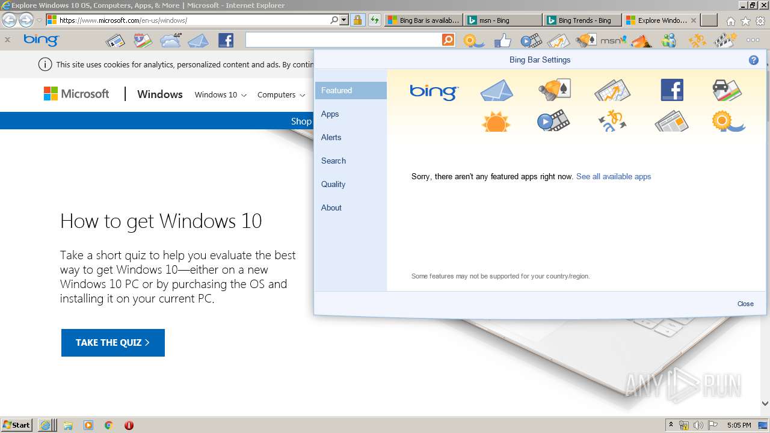Go back with the IE back arrow
Screen dimensions: 770x433
pyautogui.click(x=9, y=20)
